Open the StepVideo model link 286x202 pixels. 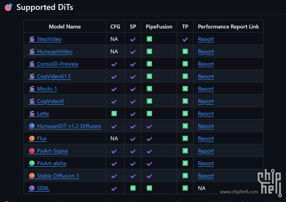(45, 39)
